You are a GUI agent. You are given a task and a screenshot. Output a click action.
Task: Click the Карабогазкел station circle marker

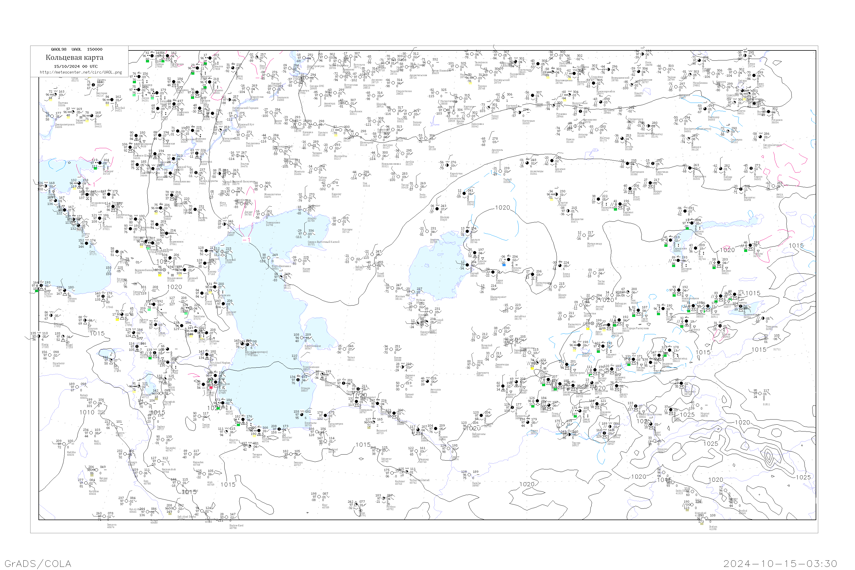point(302,338)
